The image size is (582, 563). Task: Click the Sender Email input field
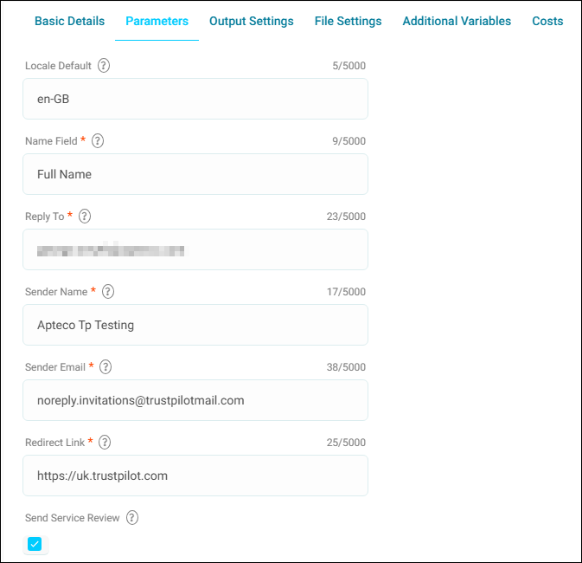click(195, 400)
